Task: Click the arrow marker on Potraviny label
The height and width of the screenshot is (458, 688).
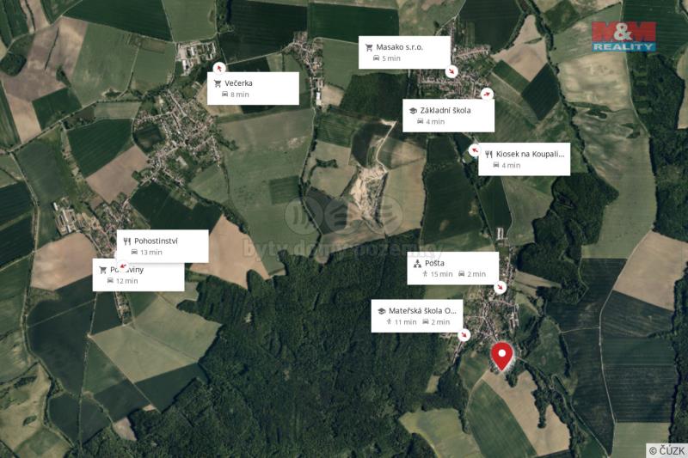Action: [123, 266]
